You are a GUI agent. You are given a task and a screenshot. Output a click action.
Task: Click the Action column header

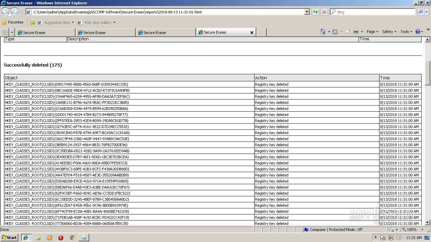click(317, 78)
